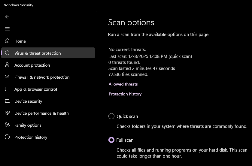
Task: Select the Full scan radio button
Action: click(x=111, y=140)
